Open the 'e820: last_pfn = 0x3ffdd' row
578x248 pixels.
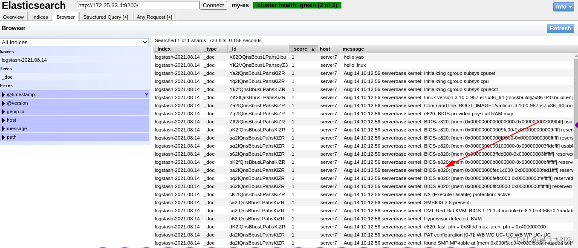tap(364, 227)
